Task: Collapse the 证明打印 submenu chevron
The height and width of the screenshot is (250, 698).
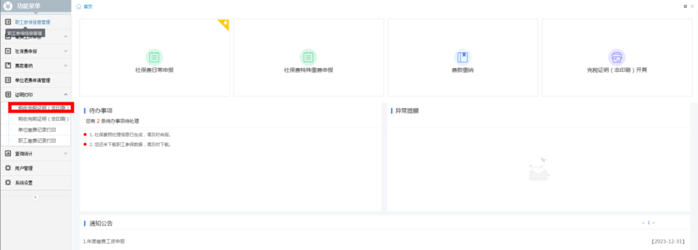Action: (x=65, y=95)
